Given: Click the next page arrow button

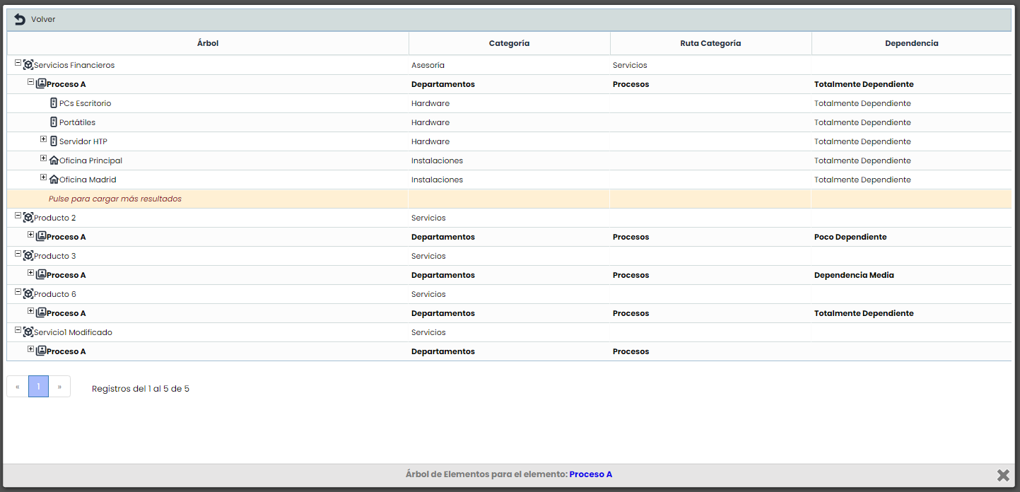Looking at the screenshot, I should click(59, 387).
